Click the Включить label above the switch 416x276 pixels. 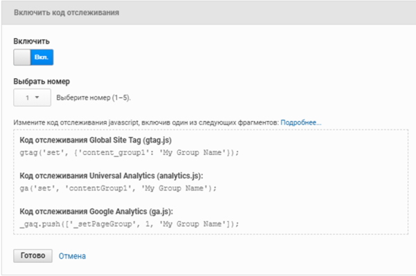point(32,42)
